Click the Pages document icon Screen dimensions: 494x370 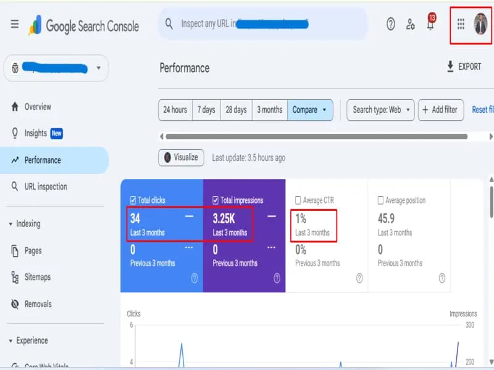15,251
